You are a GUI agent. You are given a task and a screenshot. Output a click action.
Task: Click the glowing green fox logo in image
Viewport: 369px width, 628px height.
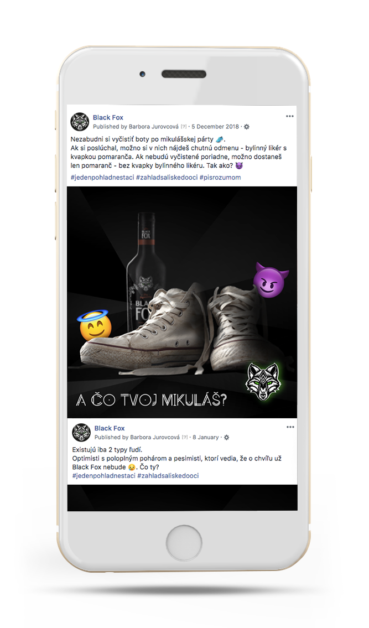263,380
